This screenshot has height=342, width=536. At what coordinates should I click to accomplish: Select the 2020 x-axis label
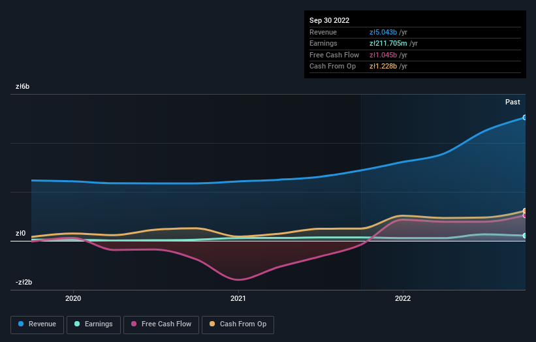pos(73,299)
